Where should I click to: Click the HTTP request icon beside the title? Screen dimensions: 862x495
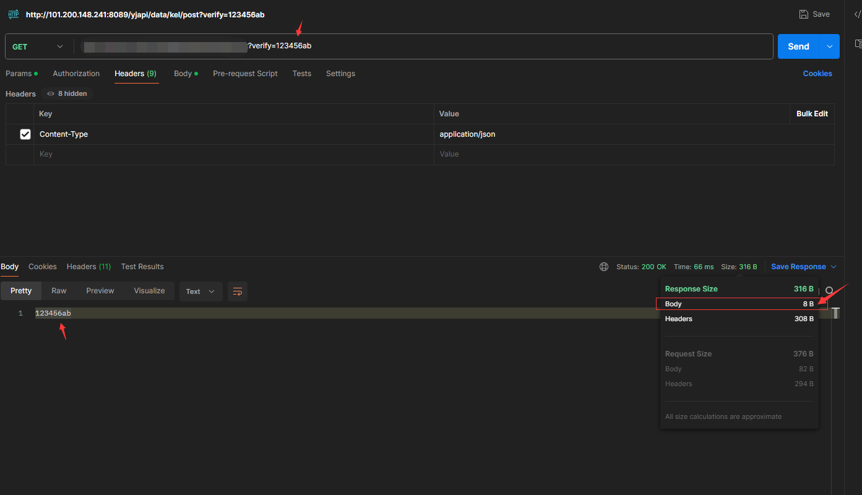point(13,14)
